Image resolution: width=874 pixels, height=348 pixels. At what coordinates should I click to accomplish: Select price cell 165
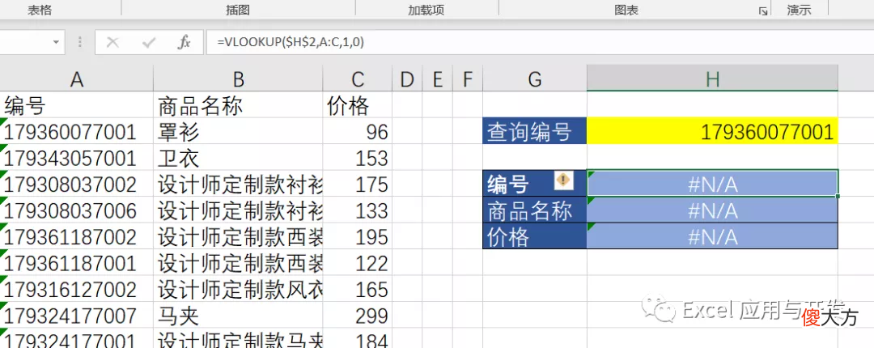pos(358,289)
